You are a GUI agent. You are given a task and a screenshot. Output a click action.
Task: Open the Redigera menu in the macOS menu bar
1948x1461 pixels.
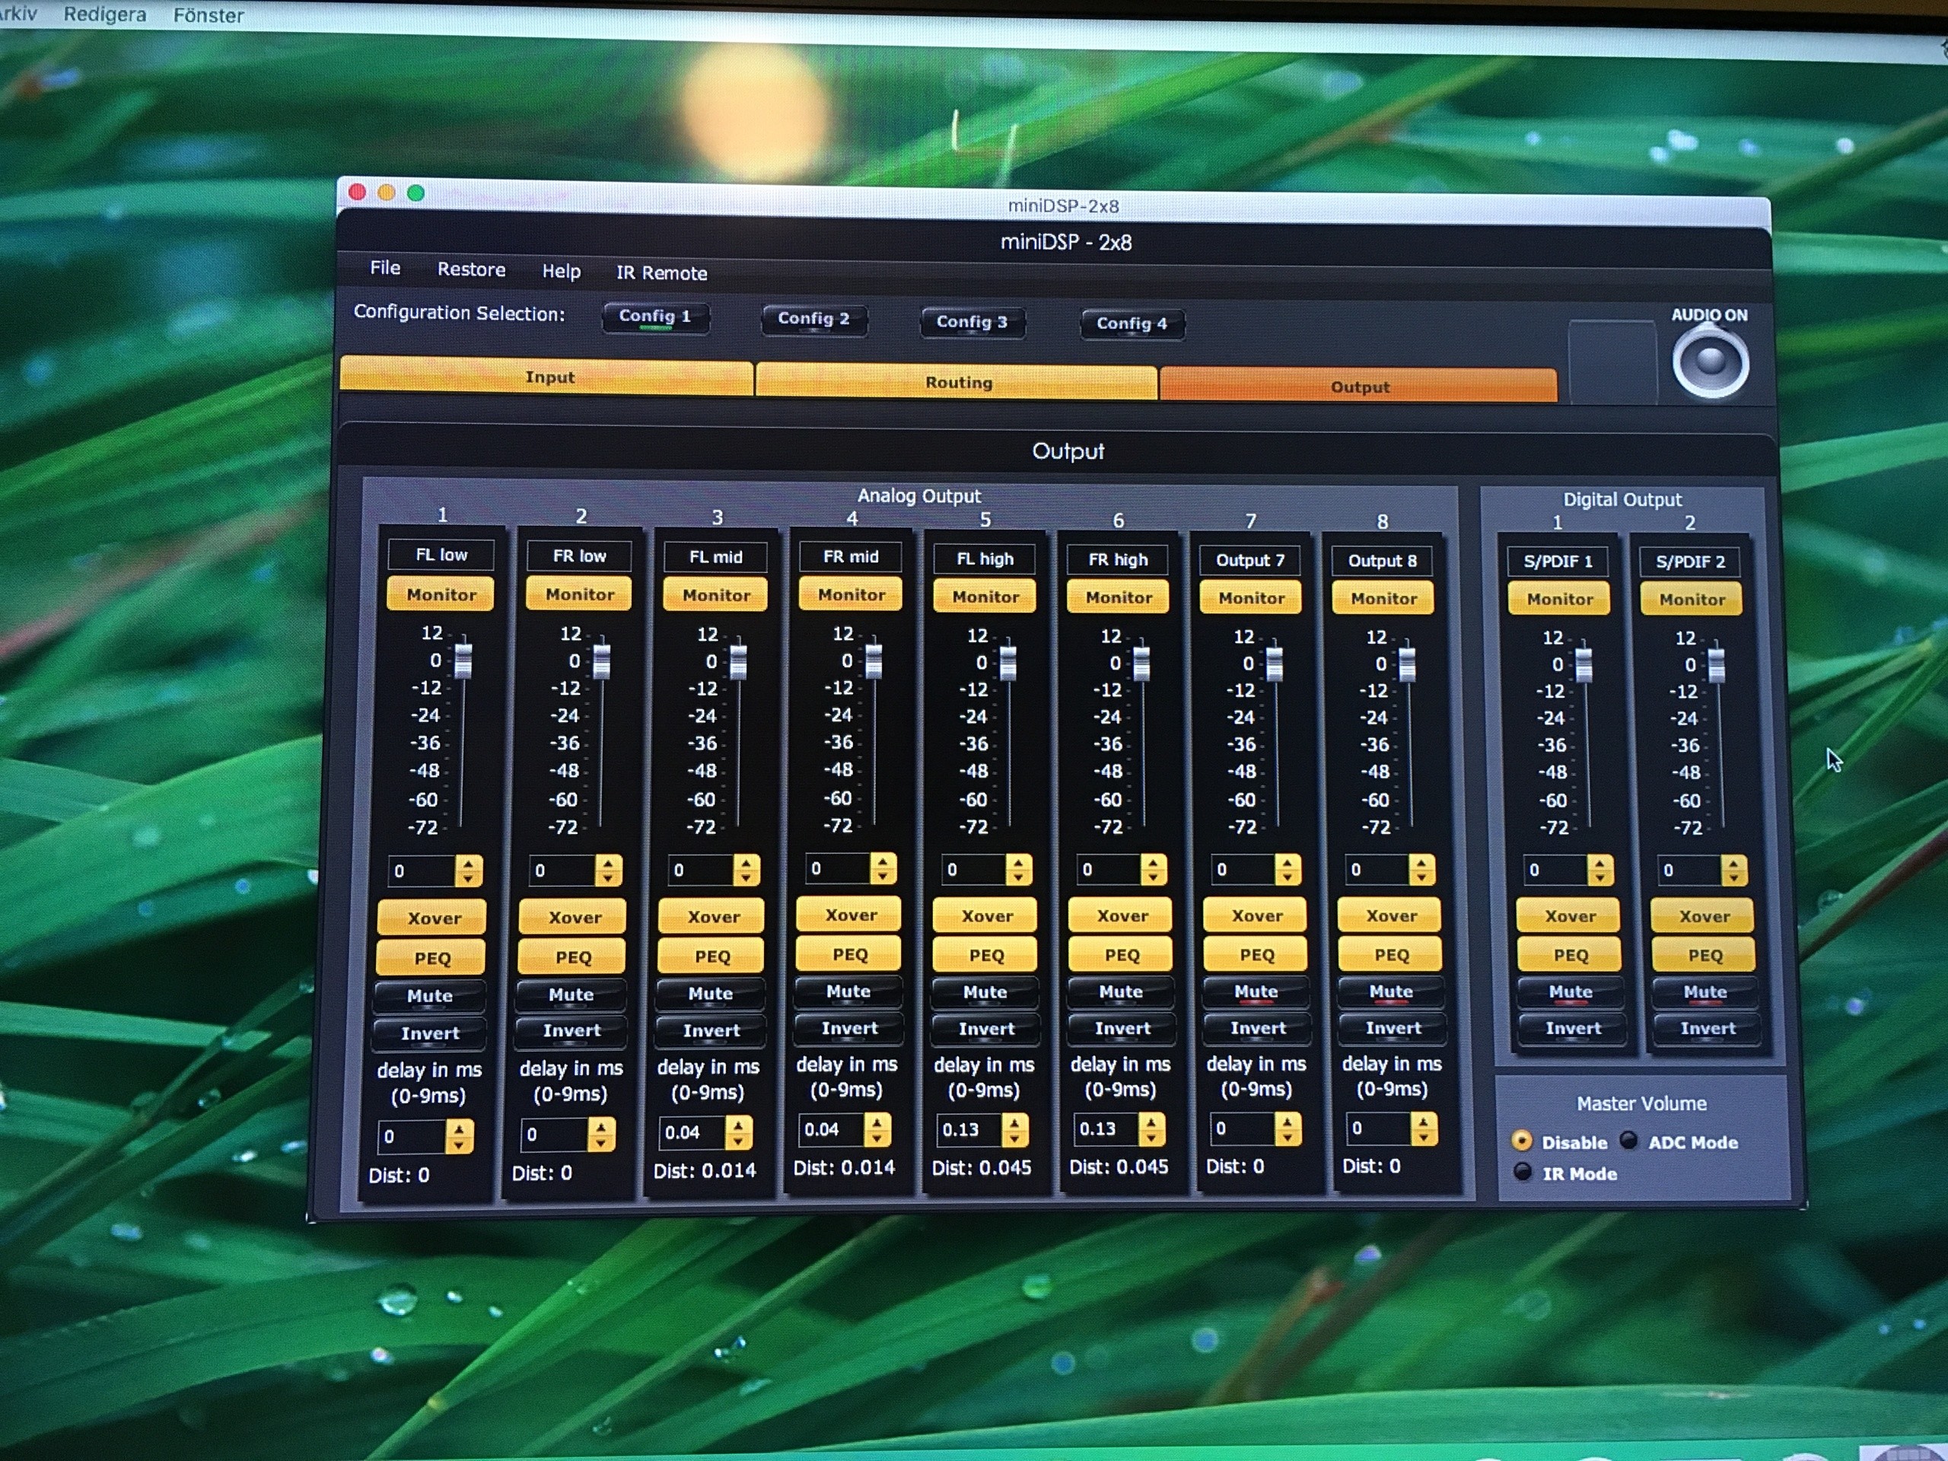(105, 15)
